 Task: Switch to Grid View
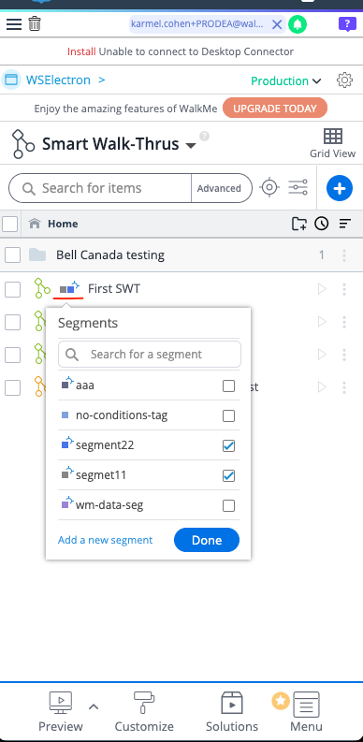point(333,143)
